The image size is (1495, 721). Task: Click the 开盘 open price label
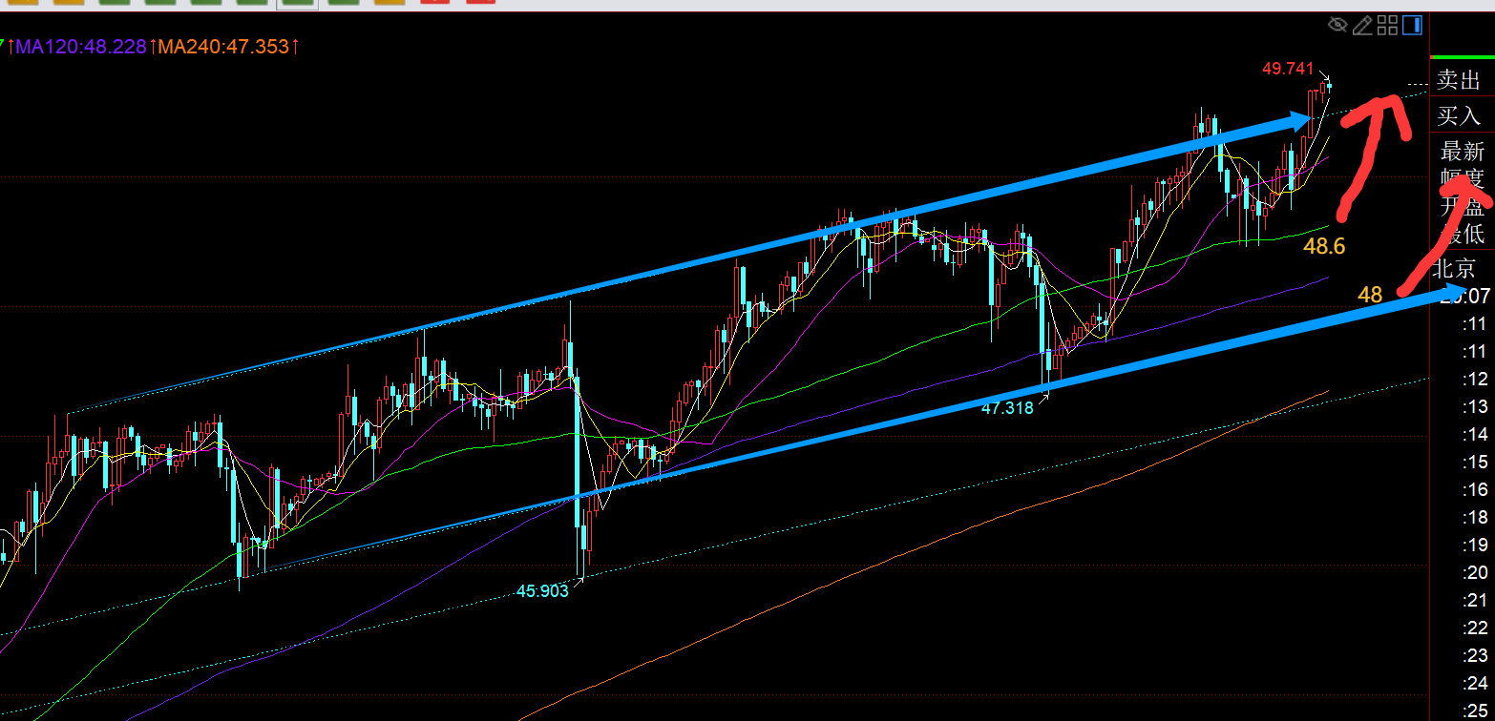[1462, 205]
